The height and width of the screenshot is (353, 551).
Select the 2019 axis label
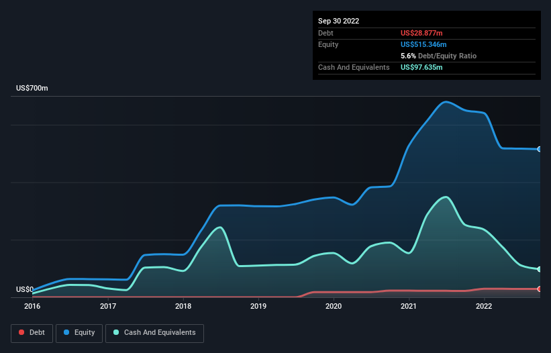pos(258,306)
